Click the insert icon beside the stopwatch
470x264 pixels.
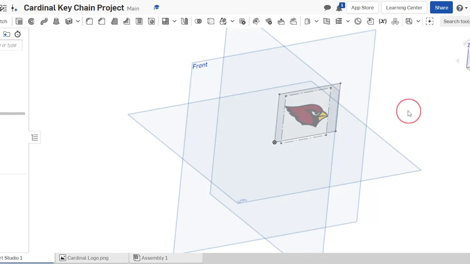pyautogui.click(x=6, y=34)
